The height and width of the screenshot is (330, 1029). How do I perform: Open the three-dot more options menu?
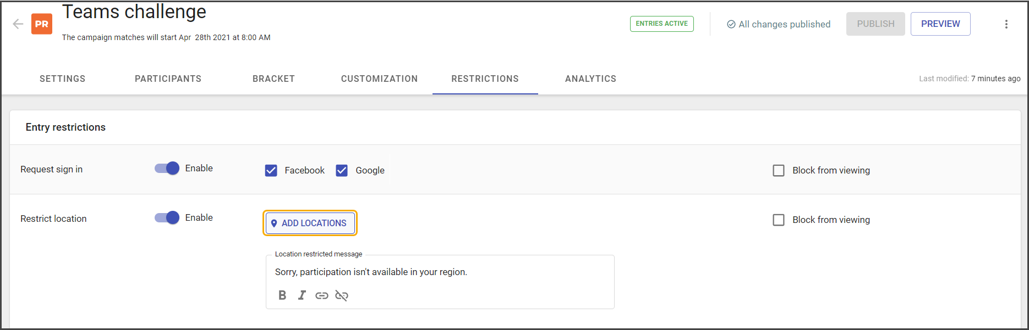click(x=1006, y=24)
